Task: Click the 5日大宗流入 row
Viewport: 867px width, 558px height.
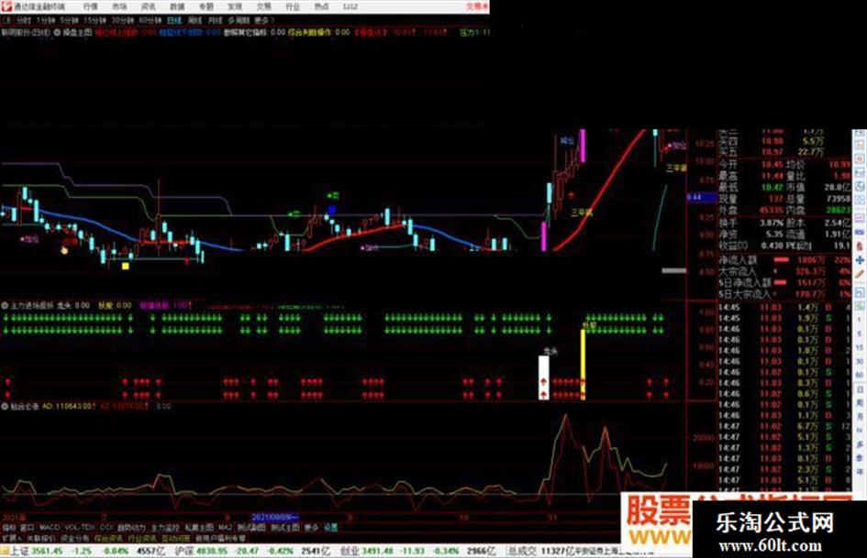Action: click(x=784, y=294)
